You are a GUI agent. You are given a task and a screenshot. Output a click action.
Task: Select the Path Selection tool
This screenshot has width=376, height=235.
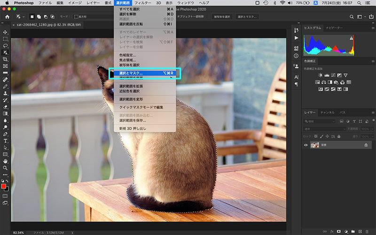coord(5,148)
